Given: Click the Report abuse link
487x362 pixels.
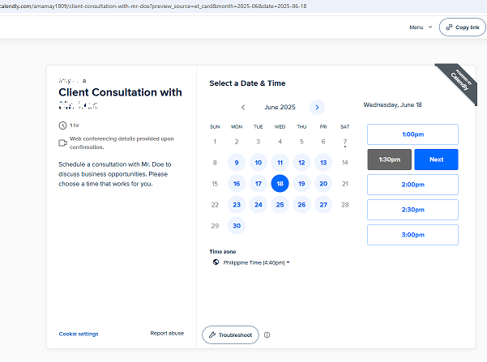Looking at the screenshot, I should (167, 334).
